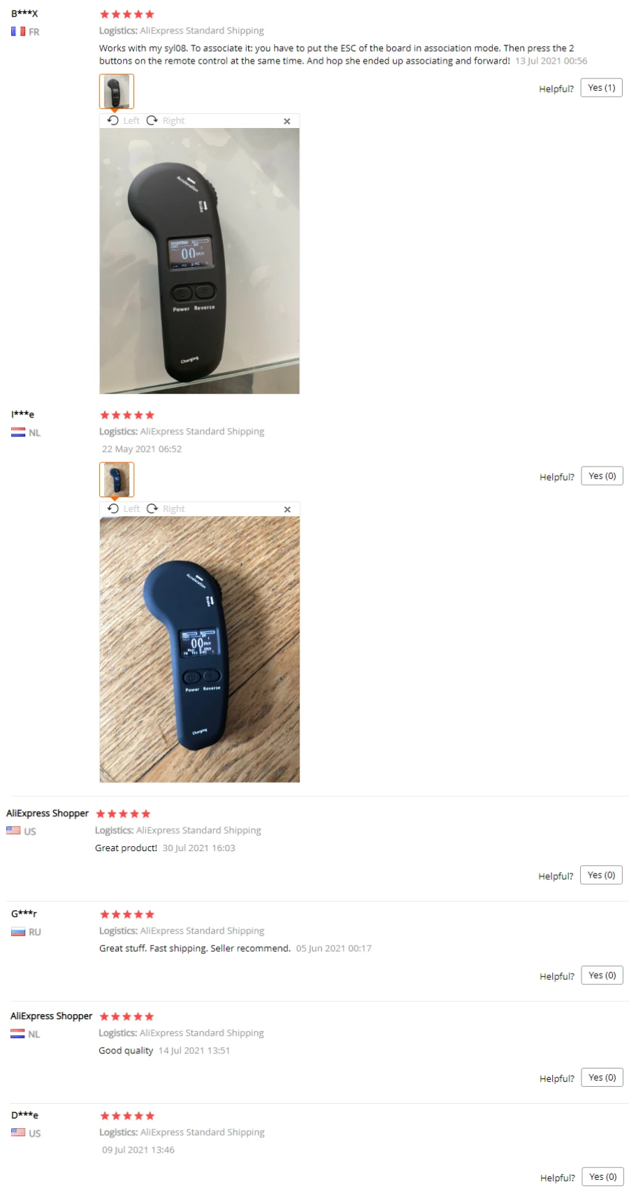Rotate B***X's review photo right
The image size is (629, 1189).
[166, 120]
